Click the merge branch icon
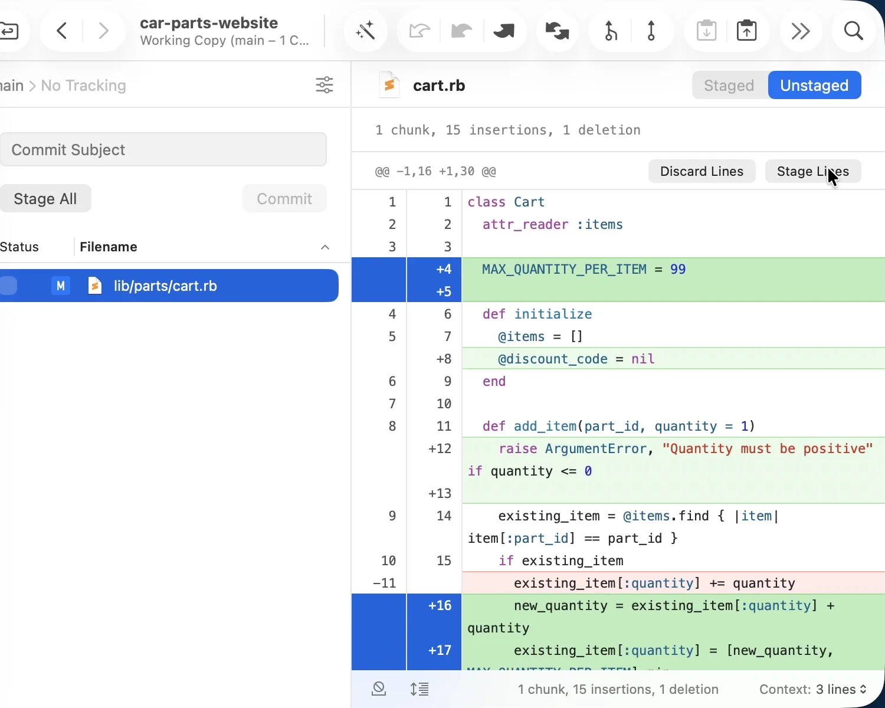This screenshot has width=885, height=708. [611, 31]
